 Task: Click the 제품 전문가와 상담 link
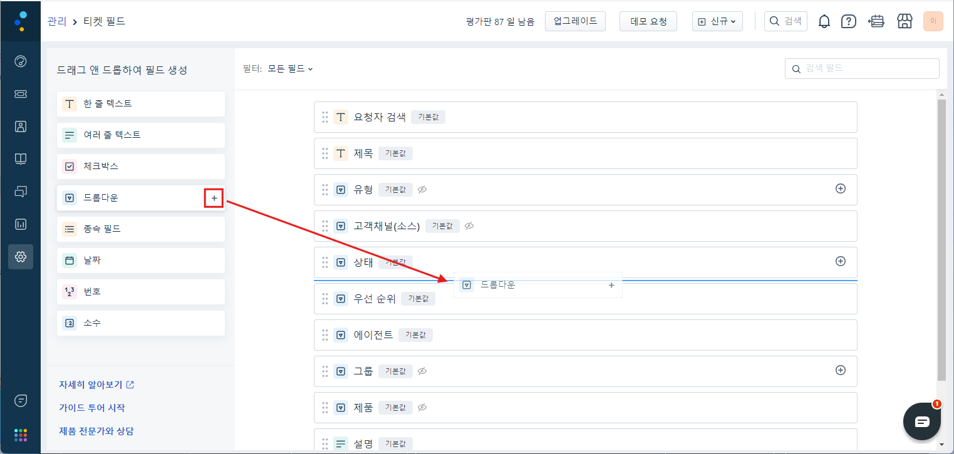click(96, 431)
